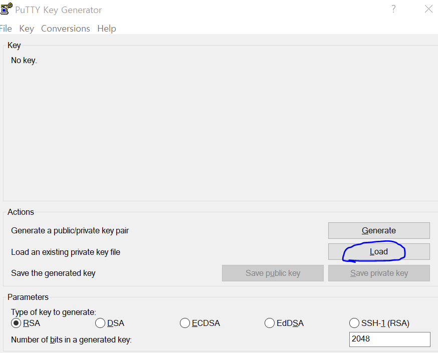Select the SSH-1 (RSA) key type

[x=379, y=323]
